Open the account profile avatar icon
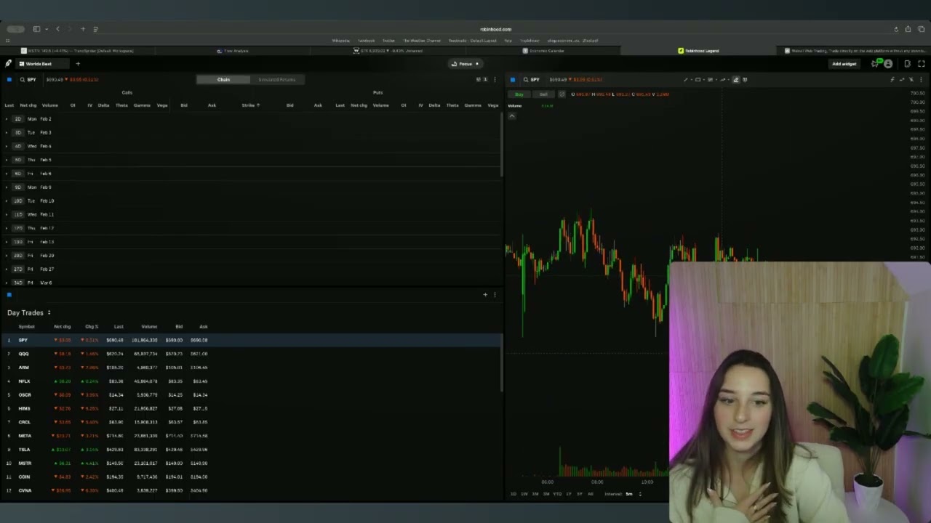The height and width of the screenshot is (523, 931). pyautogui.click(x=888, y=64)
